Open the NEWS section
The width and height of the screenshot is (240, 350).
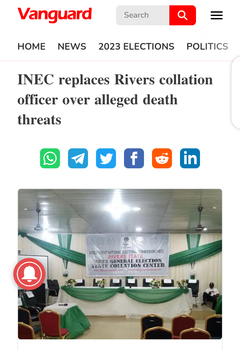point(72,46)
